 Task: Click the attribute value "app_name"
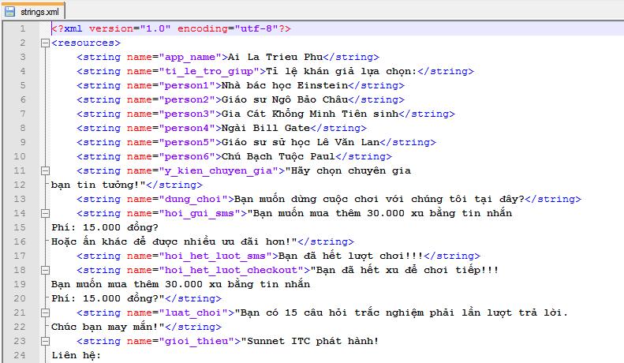coord(190,57)
